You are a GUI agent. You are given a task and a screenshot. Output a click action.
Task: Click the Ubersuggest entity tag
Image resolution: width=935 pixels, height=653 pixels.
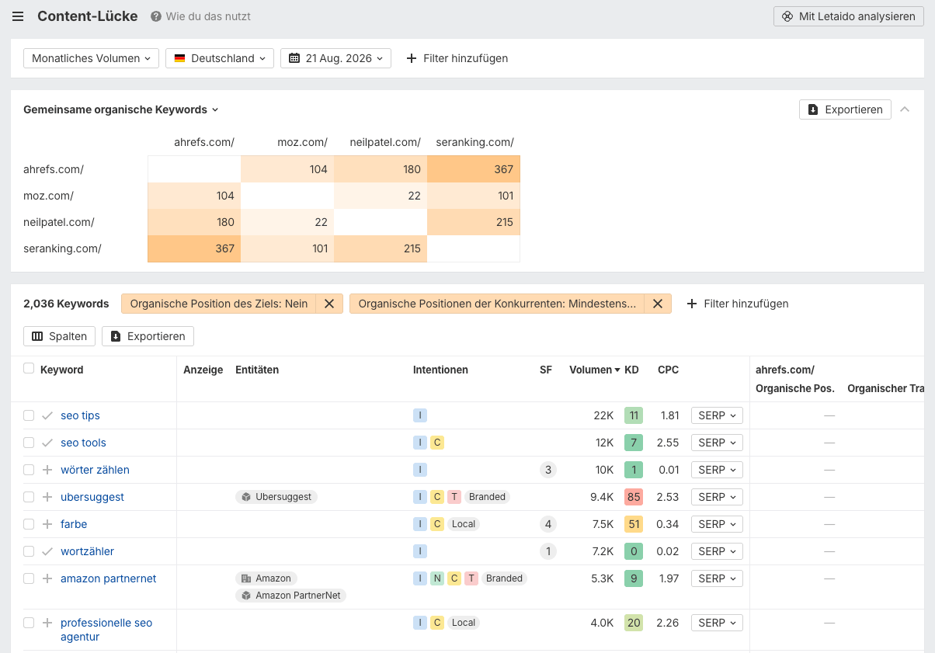coord(276,497)
